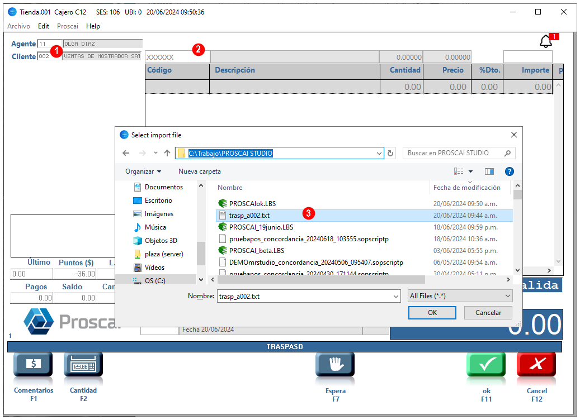Select the trasp_a002.txt file icon
The height and width of the screenshot is (420, 580).
pyautogui.click(x=223, y=216)
